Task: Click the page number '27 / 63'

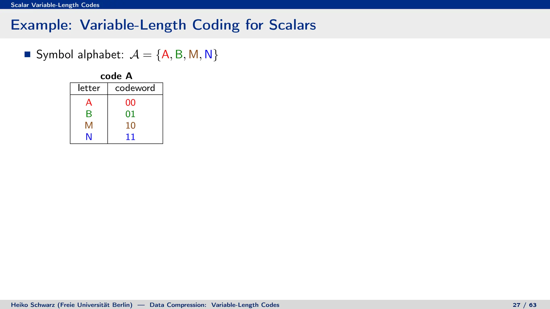Action: pyautogui.click(x=524, y=305)
